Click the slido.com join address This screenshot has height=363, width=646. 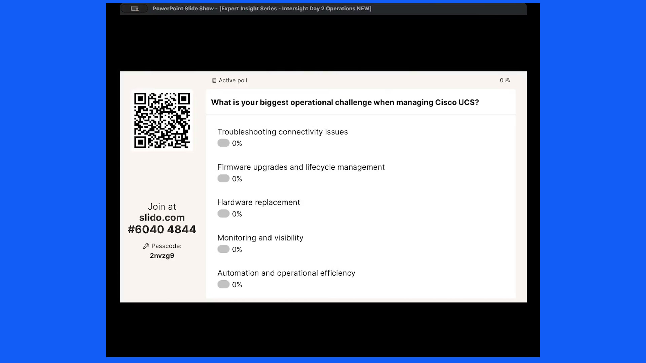pyautogui.click(x=162, y=217)
